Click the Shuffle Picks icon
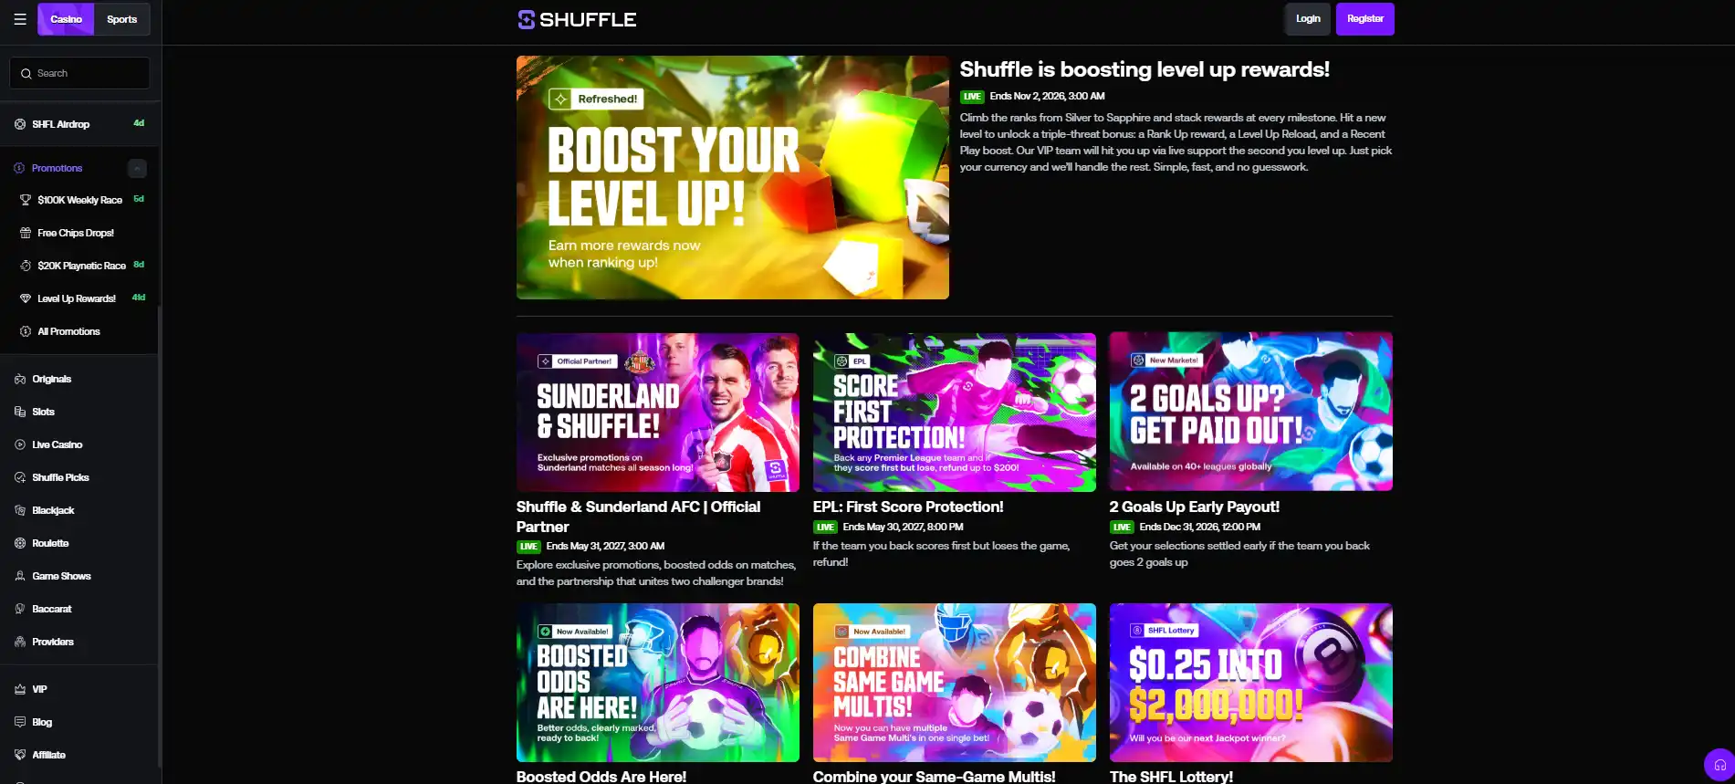Image resolution: width=1735 pixels, height=784 pixels. [x=20, y=477]
